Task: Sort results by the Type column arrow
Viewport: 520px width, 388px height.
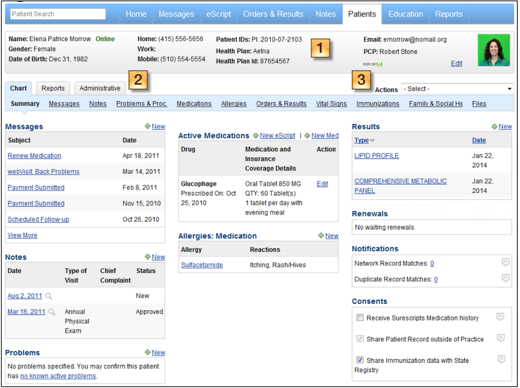Action: tap(372, 141)
